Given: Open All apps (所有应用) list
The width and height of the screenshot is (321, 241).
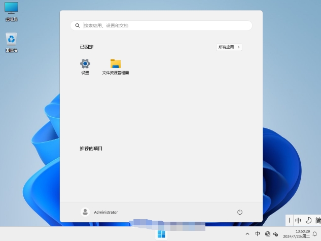Looking at the screenshot, I should 229,47.
